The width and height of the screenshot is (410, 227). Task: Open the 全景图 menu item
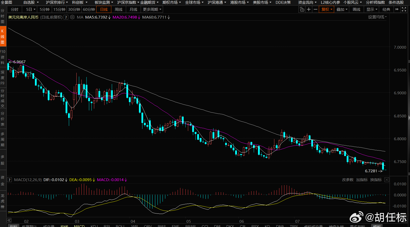click(6, 3)
